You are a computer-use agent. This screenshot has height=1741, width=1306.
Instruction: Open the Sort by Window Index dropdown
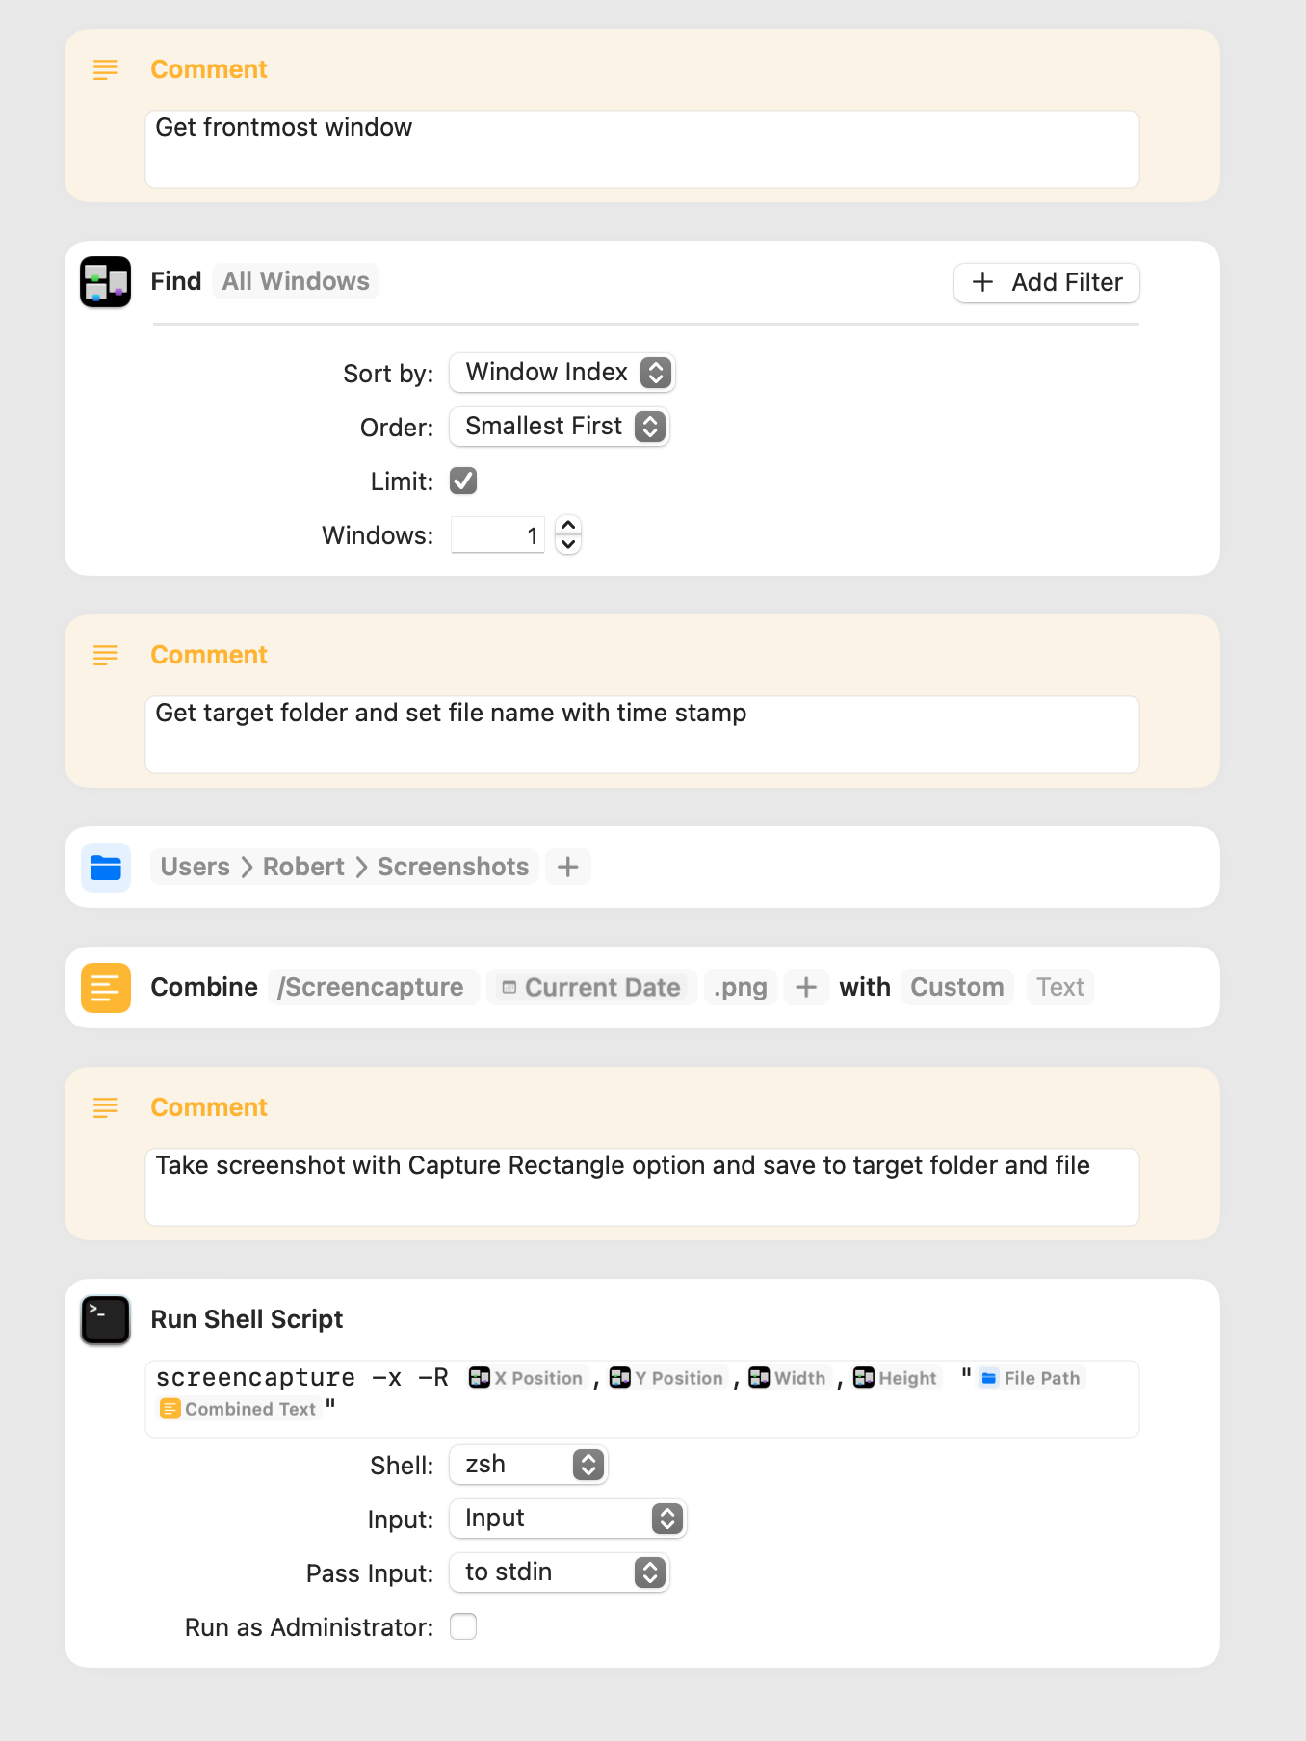coord(562,373)
